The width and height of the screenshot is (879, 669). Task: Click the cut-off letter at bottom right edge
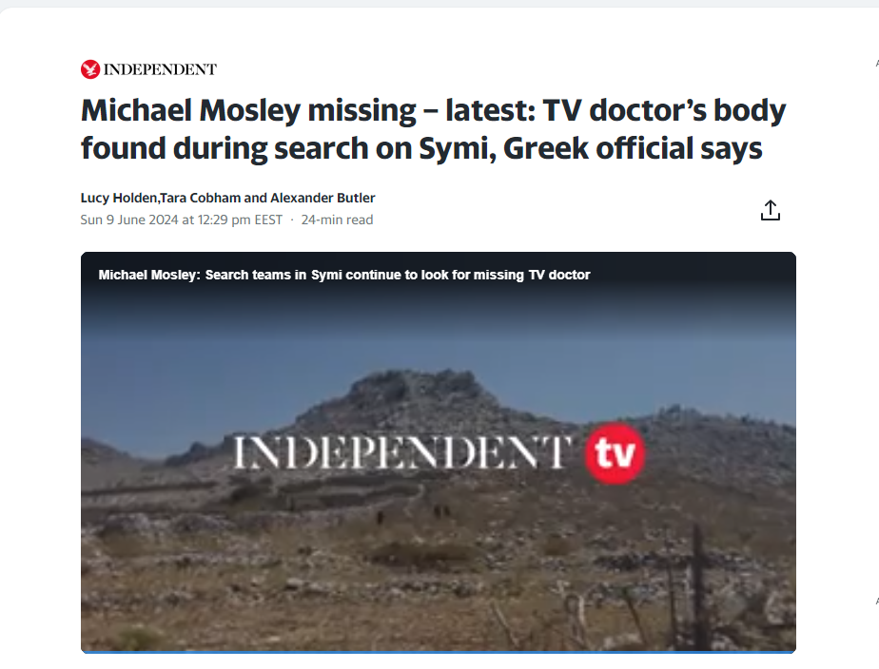click(877, 602)
